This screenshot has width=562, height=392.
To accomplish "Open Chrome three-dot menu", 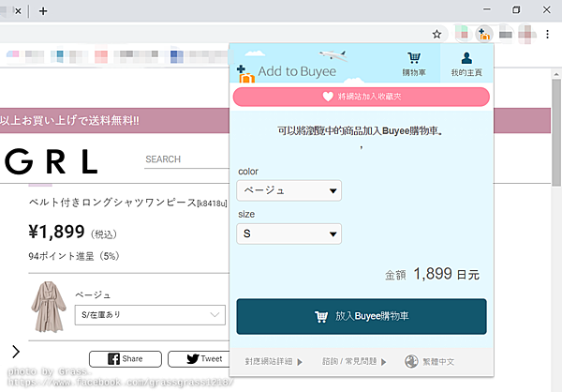I will (x=547, y=35).
